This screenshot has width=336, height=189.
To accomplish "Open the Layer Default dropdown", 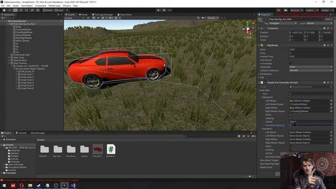I will pyautogui.click(x=319, y=23).
